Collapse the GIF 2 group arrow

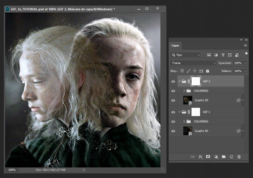coord(179,81)
